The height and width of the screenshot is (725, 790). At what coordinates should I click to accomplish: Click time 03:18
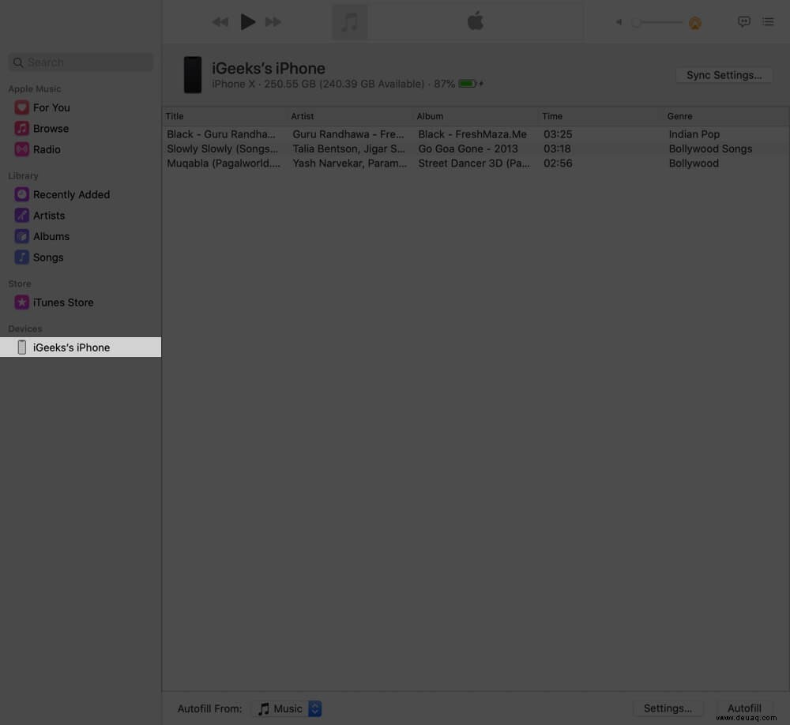coord(557,148)
